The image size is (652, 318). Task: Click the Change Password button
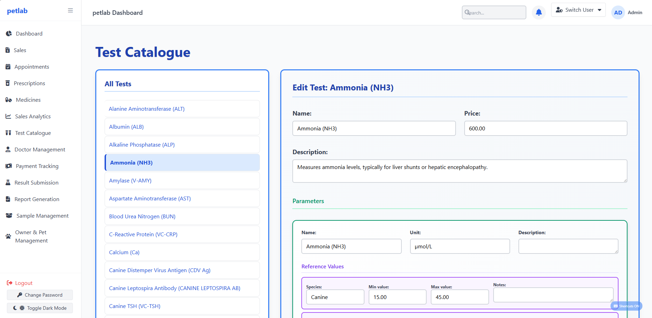pyautogui.click(x=39, y=295)
